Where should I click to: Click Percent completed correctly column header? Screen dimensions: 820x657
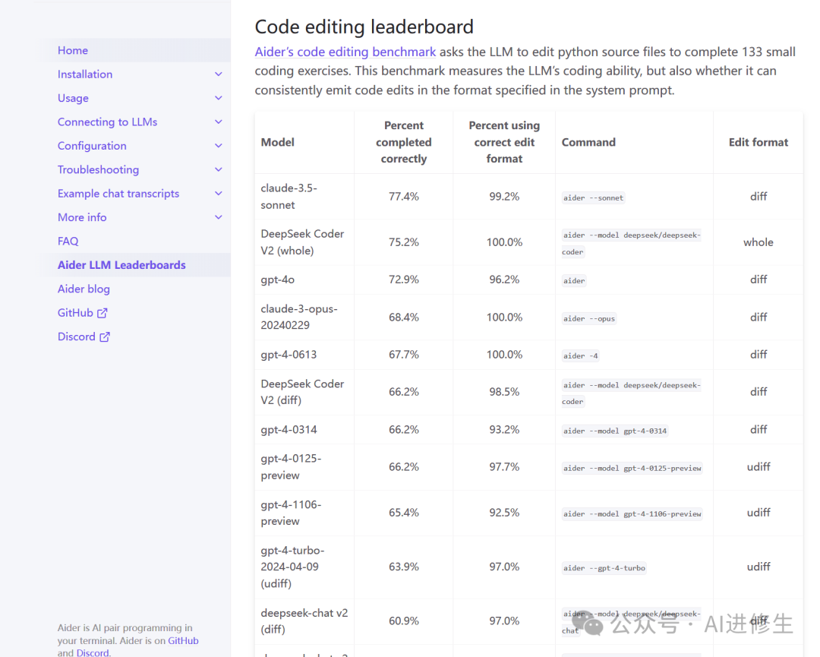[404, 142]
